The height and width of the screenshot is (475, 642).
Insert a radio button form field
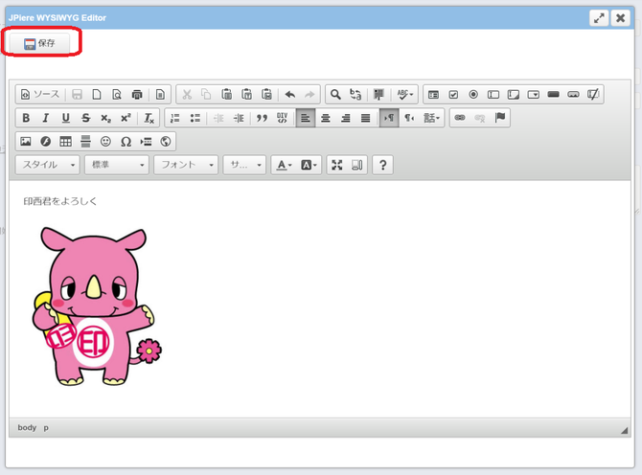click(x=473, y=95)
